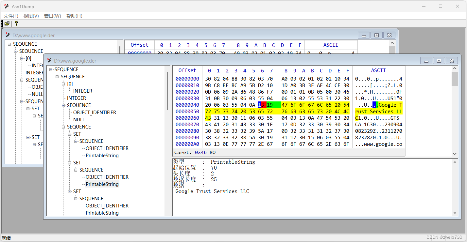Click the 000000A0 offset row label
Image resolution: width=467 pixels, height=242 pixels.
click(187, 144)
